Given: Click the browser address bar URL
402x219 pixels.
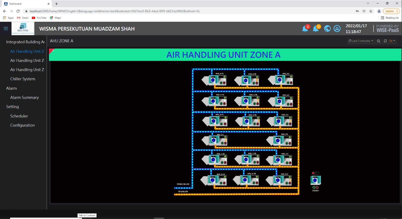Looking at the screenshot, I should pyautogui.click(x=115, y=11).
